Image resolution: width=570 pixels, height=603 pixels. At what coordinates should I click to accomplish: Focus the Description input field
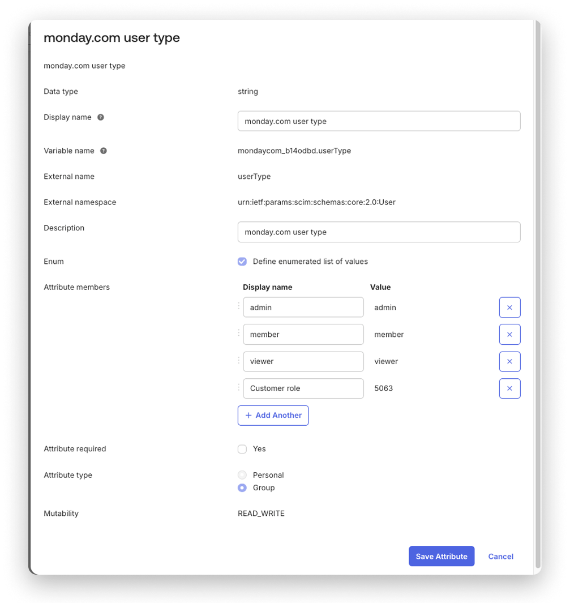tap(379, 232)
